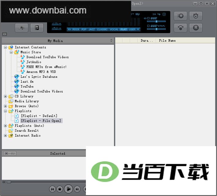Click the view toggle icon beside Selected
The width and height of the screenshot is (217, 196).
tap(10, 153)
